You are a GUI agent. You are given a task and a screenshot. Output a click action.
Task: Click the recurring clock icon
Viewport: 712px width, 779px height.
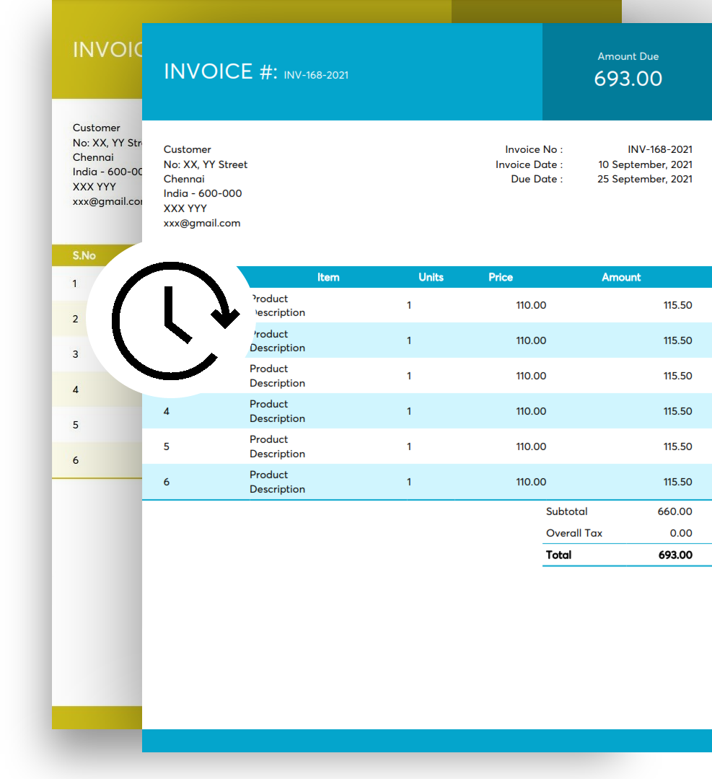click(x=173, y=320)
